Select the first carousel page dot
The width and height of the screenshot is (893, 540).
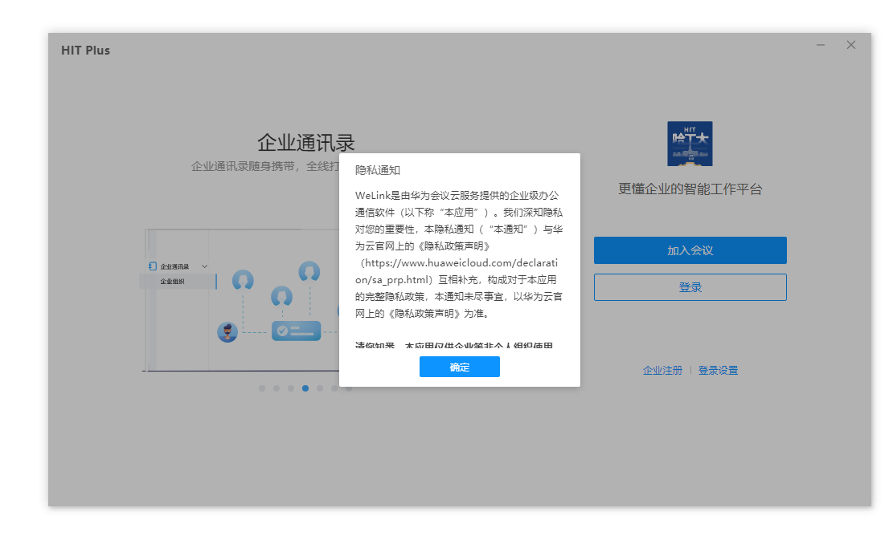[262, 388]
